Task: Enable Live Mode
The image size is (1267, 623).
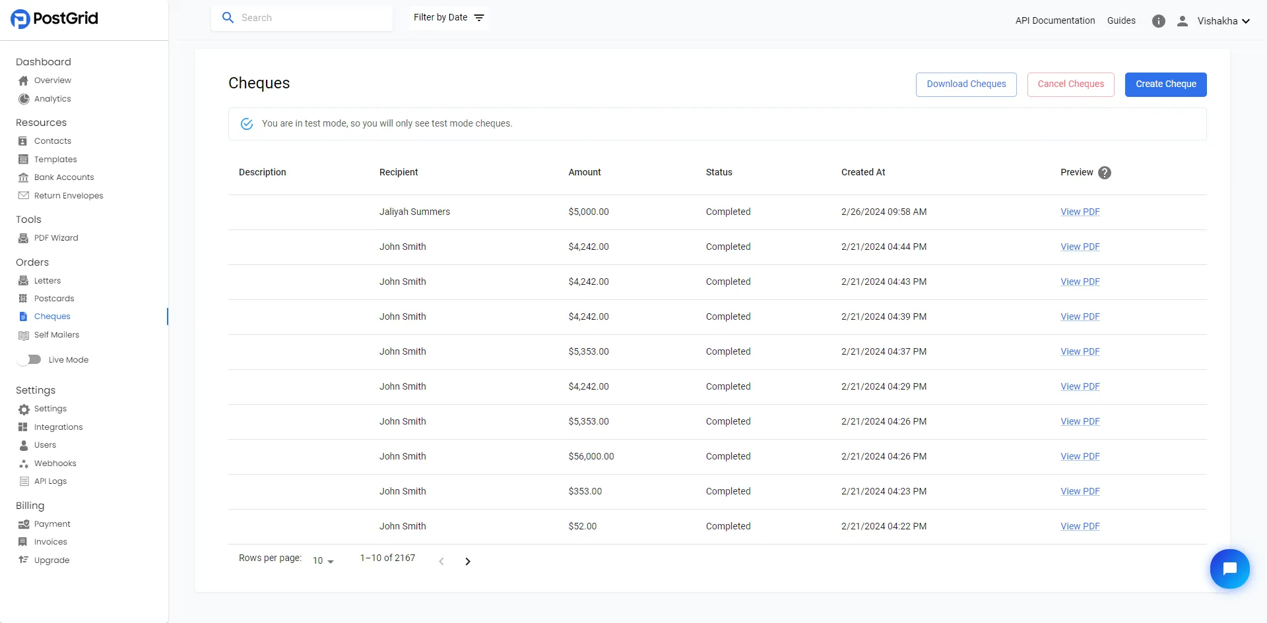Action: [28, 359]
